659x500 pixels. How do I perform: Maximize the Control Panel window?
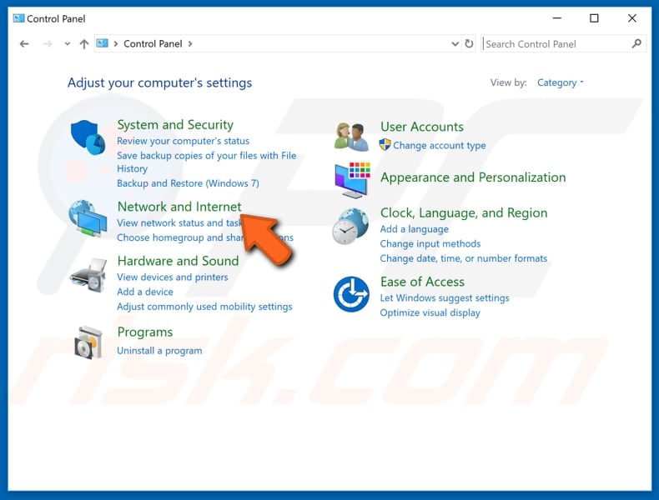point(594,18)
